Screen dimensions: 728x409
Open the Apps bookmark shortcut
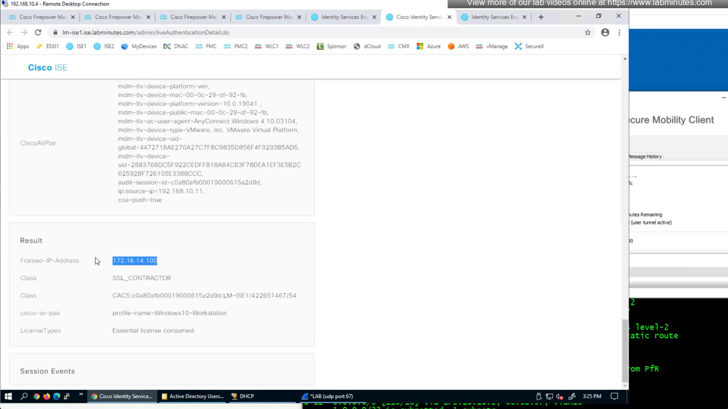(18, 46)
